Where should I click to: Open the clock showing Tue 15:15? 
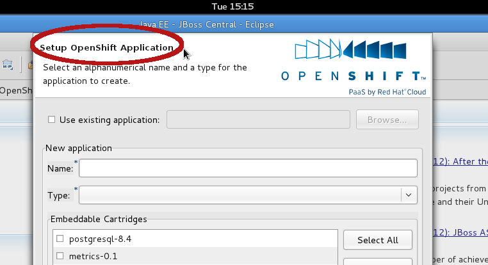(233, 6)
